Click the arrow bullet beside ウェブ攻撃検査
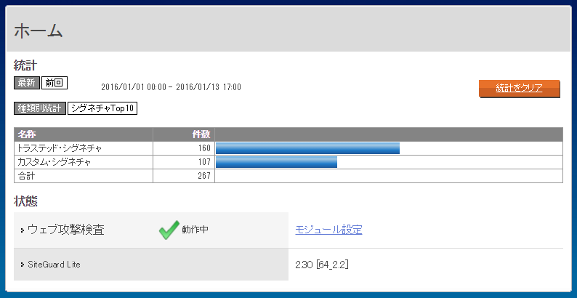This screenshot has height=298, width=577. pyautogui.click(x=23, y=230)
